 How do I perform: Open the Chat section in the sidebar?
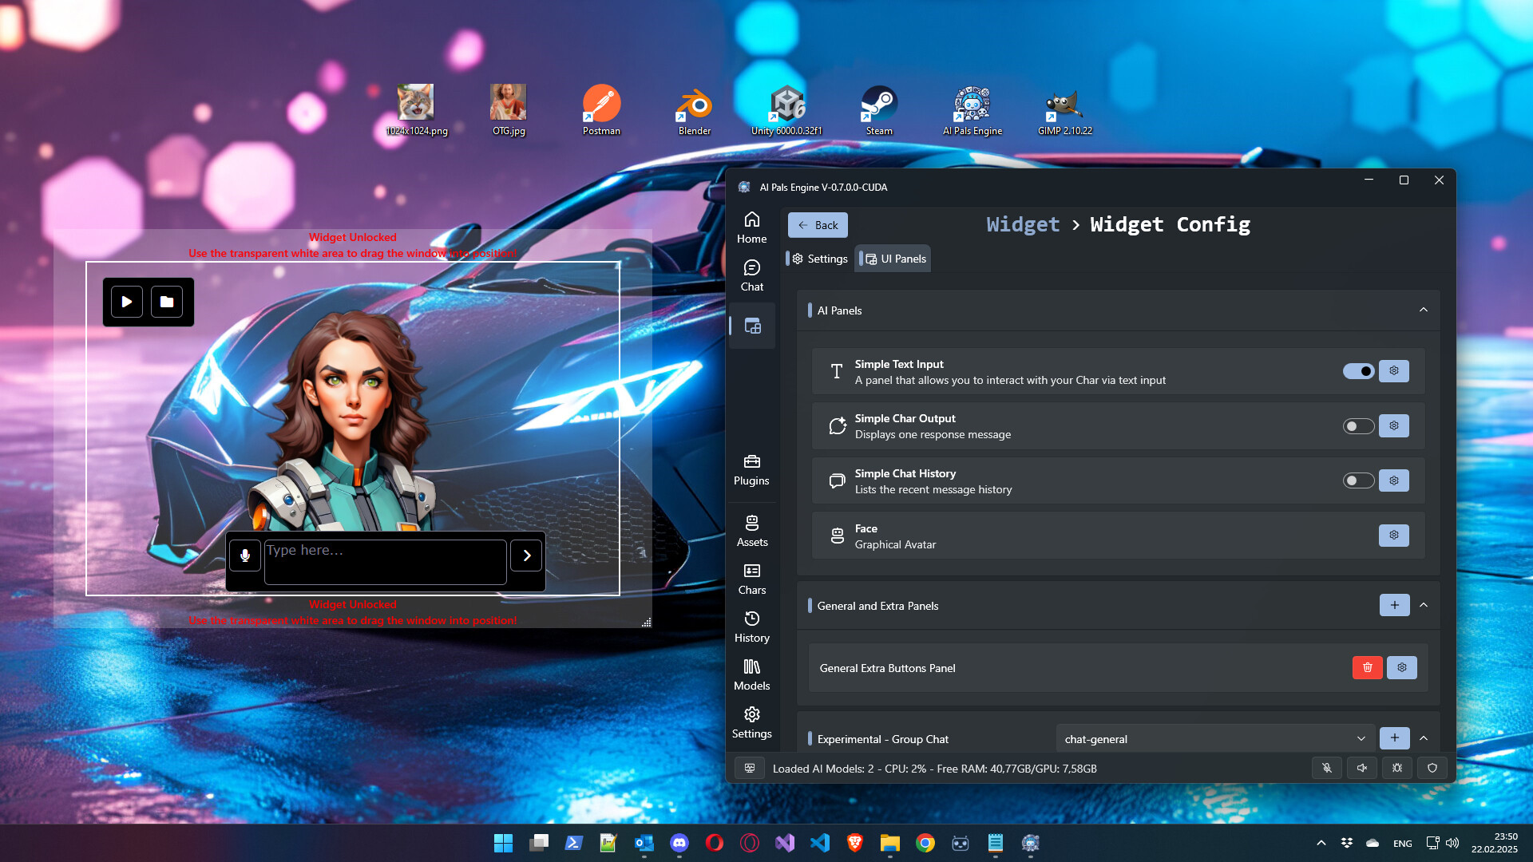(x=751, y=275)
